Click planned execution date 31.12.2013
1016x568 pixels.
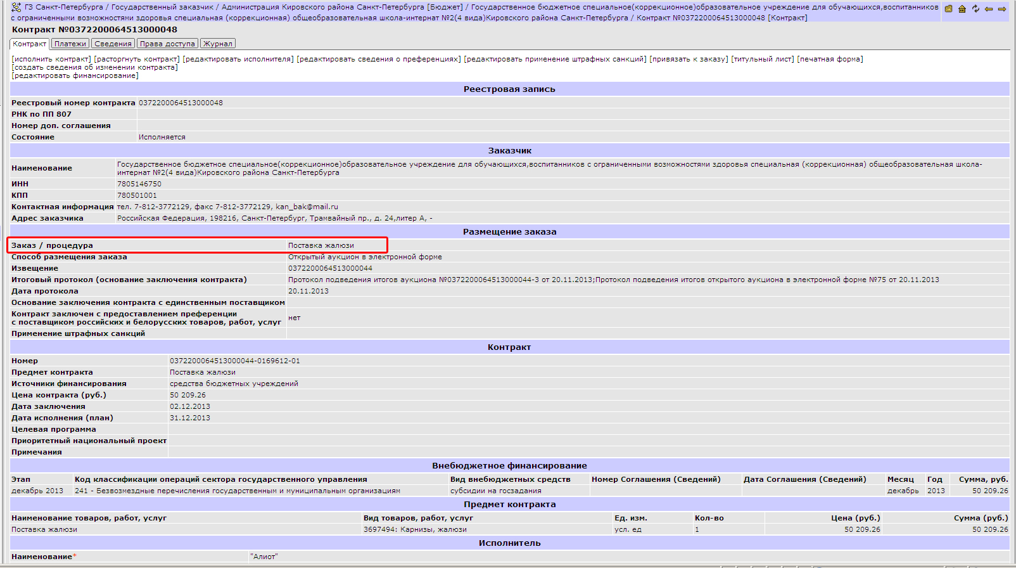pyautogui.click(x=190, y=418)
